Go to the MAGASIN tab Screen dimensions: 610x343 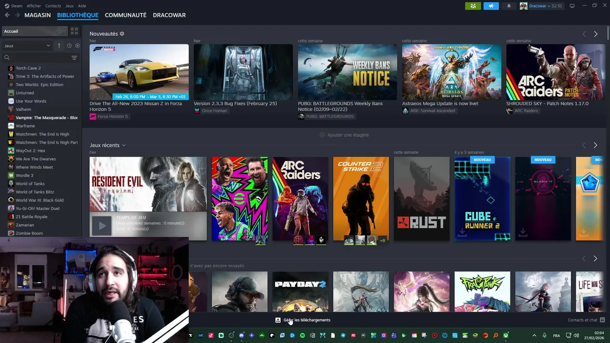38,15
